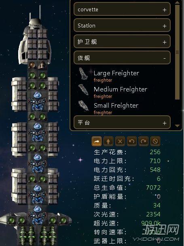Viewport: 184px width, 246px height.
Task: Click the undo arrow icon
Action: pyautogui.click(x=132, y=141)
